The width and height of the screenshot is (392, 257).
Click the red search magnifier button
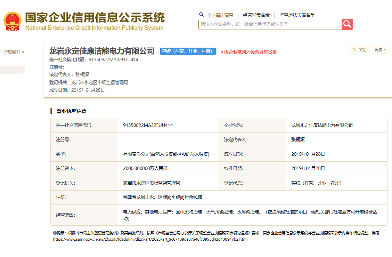click(x=347, y=24)
